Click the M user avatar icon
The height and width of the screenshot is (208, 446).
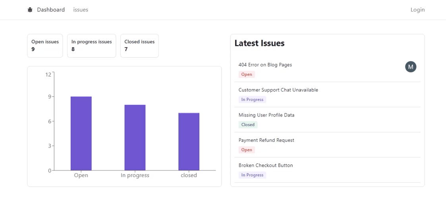[x=411, y=67]
